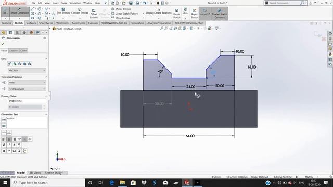333x187 pixels.
Task: Open the DimXpertManager tab
Action: point(24,32)
